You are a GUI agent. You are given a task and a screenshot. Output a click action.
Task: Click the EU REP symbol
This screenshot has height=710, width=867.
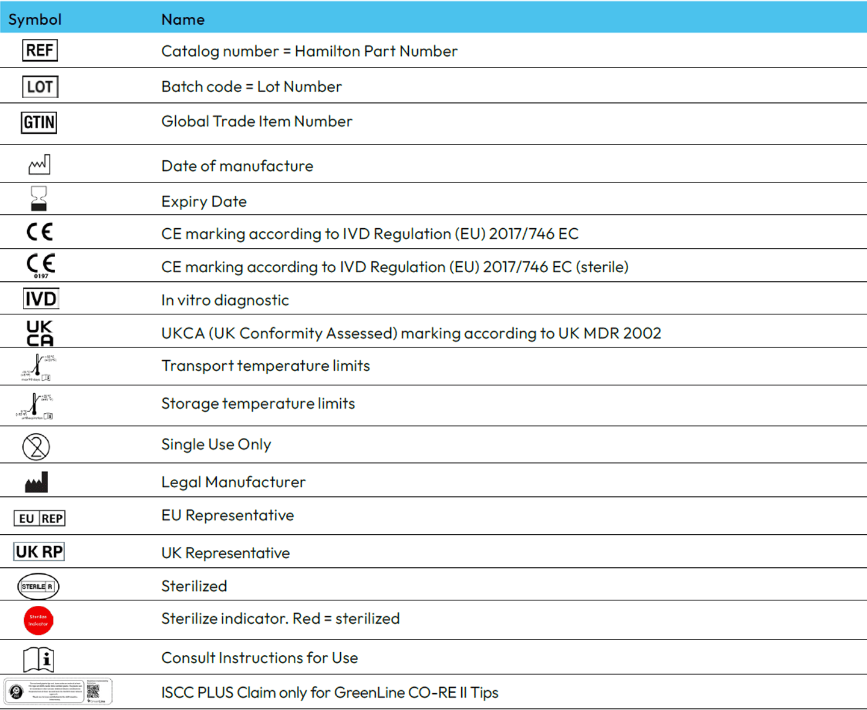(x=40, y=518)
